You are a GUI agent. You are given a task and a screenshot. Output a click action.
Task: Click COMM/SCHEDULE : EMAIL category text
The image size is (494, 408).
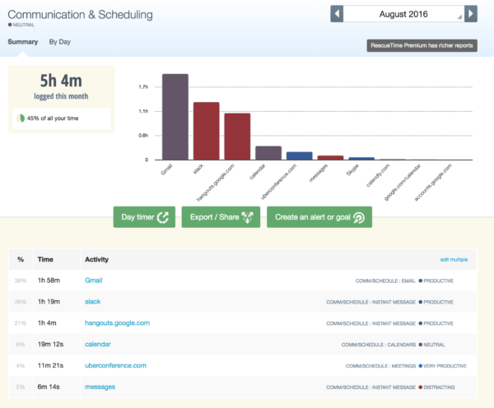(385, 280)
